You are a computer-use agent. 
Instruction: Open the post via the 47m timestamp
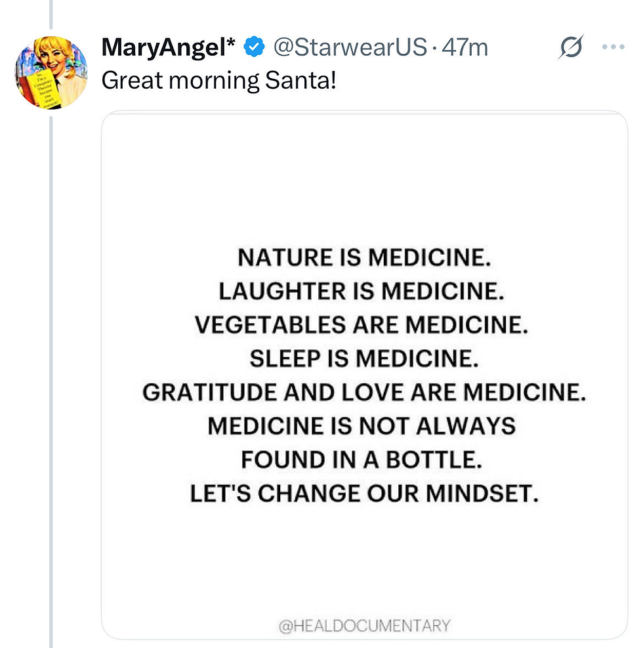coord(465,48)
